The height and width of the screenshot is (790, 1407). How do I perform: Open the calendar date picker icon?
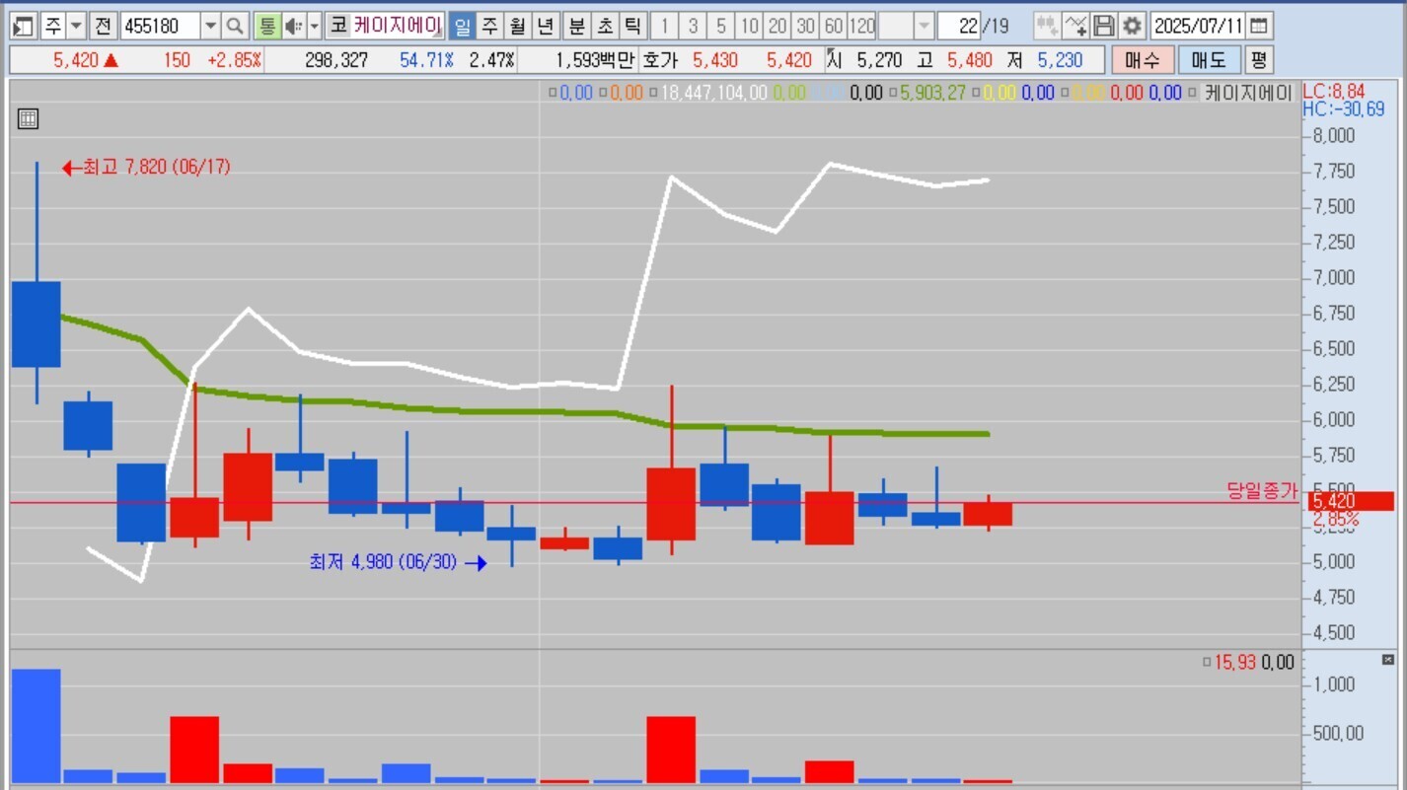(x=1260, y=26)
